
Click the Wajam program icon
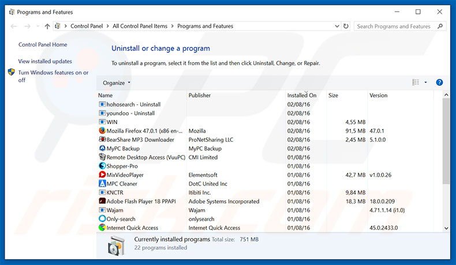[102, 210]
